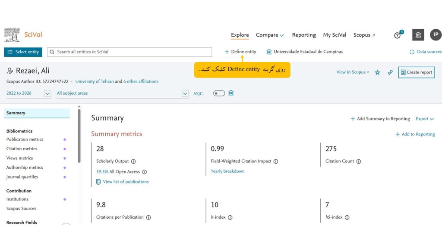Click the sidebar scroll up arrow
Viewport: 442px width, 248px height.
click(79, 107)
